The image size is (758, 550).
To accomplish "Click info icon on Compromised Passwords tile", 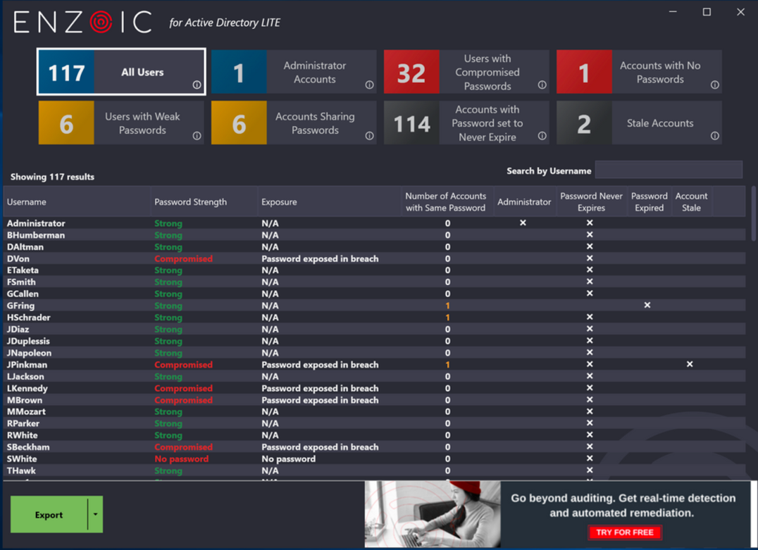I will (x=542, y=85).
